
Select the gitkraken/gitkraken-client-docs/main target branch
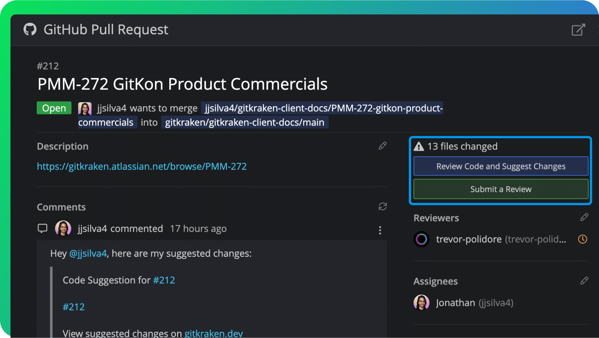pyautogui.click(x=244, y=123)
